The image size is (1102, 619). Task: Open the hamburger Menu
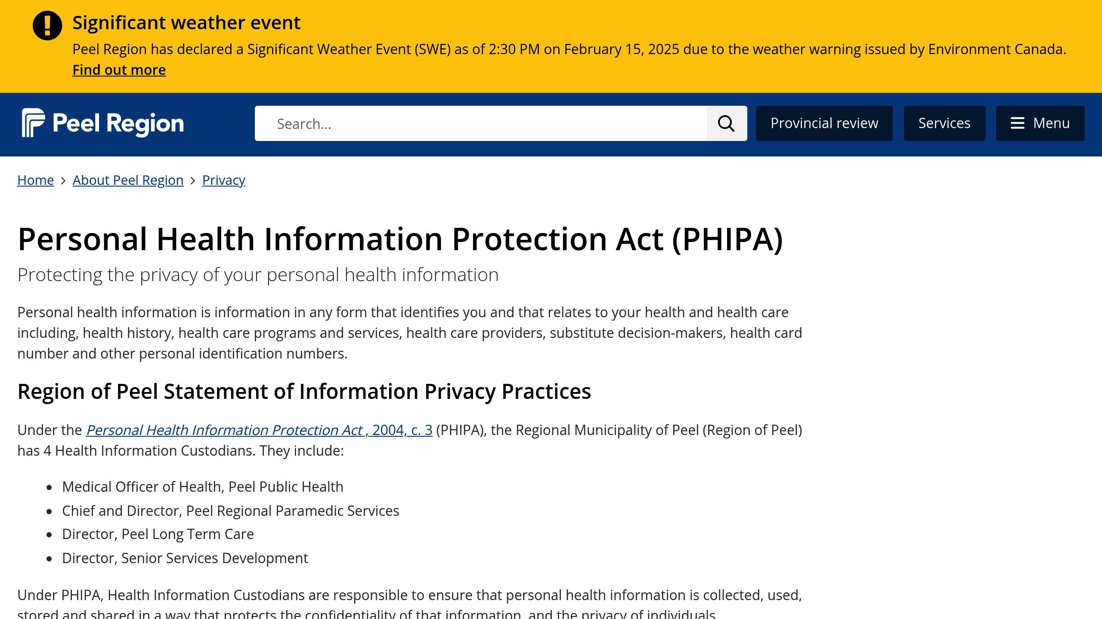click(x=1040, y=123)
